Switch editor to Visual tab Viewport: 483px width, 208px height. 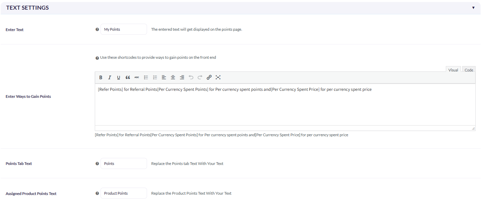click(453, 70)
